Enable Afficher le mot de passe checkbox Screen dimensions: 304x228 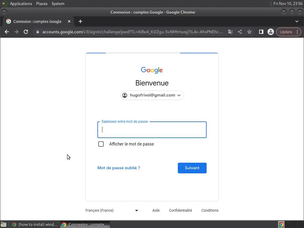coord(101,144)
